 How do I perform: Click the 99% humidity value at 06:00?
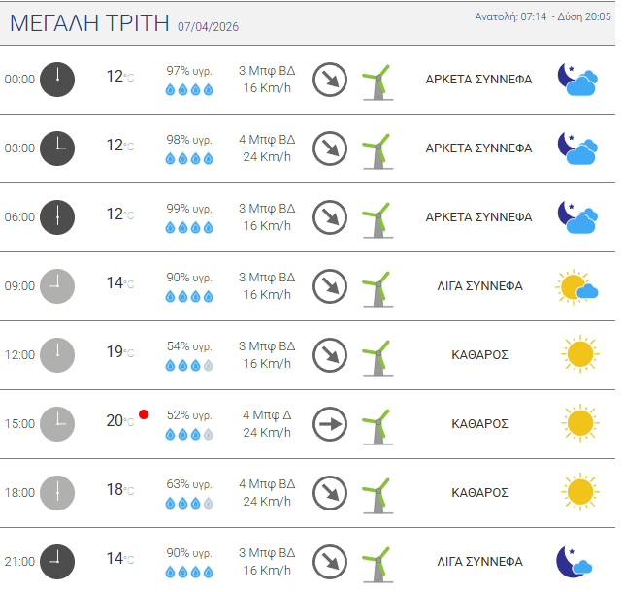tap(189, 208)
